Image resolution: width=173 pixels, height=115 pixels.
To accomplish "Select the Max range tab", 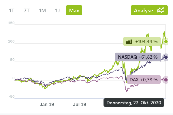I will coord(74,11).
